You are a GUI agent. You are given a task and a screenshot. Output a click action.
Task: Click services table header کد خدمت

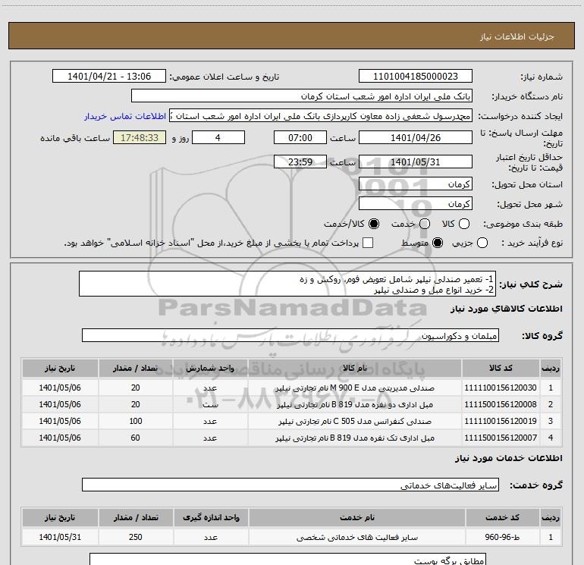[502, 517]
